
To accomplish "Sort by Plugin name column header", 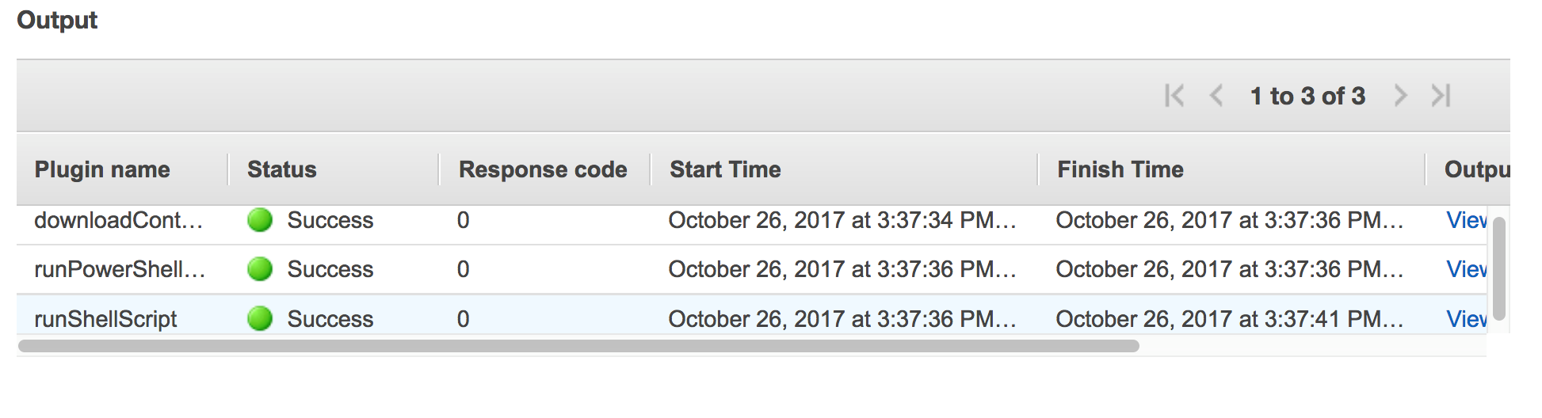I will (x=102, y=169).
